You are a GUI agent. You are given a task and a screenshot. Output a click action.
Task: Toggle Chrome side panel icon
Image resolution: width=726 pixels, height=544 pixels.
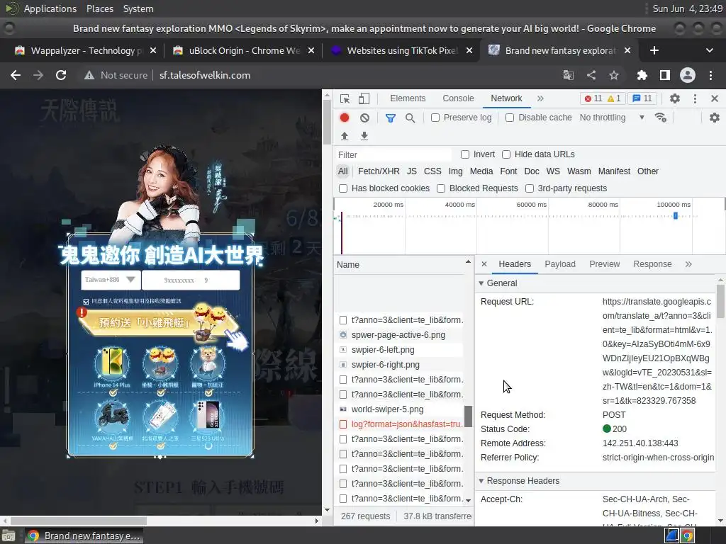[x=665, y=75]
